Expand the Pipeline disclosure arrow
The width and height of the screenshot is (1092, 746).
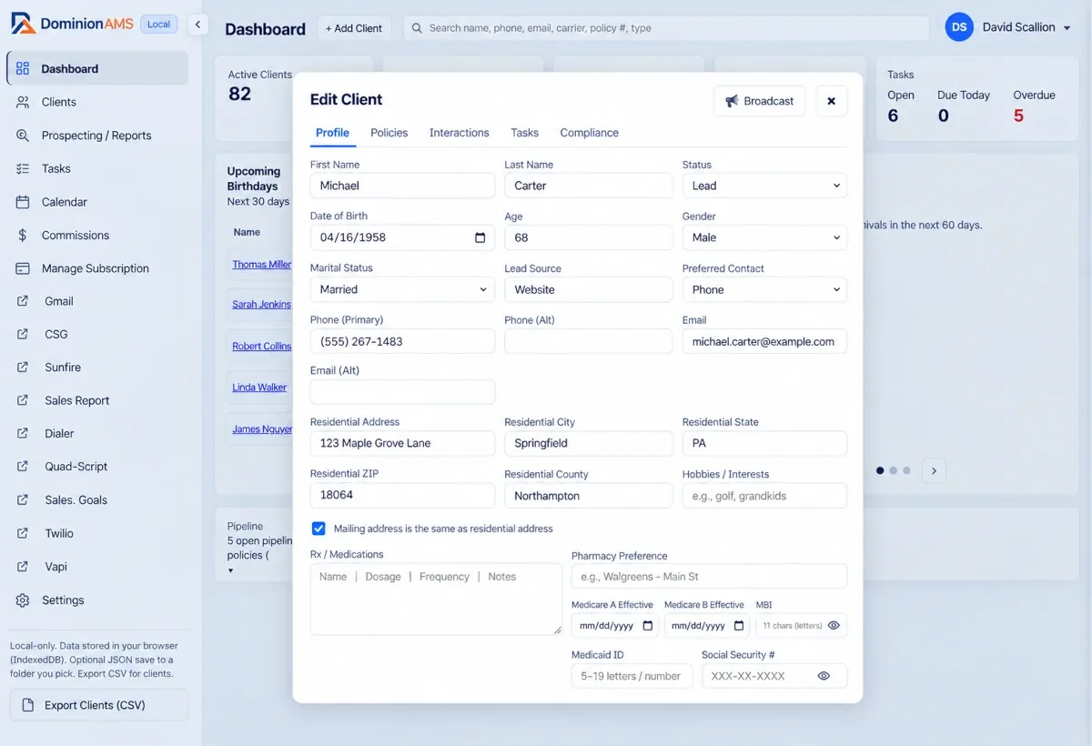[x=230, y=570]
